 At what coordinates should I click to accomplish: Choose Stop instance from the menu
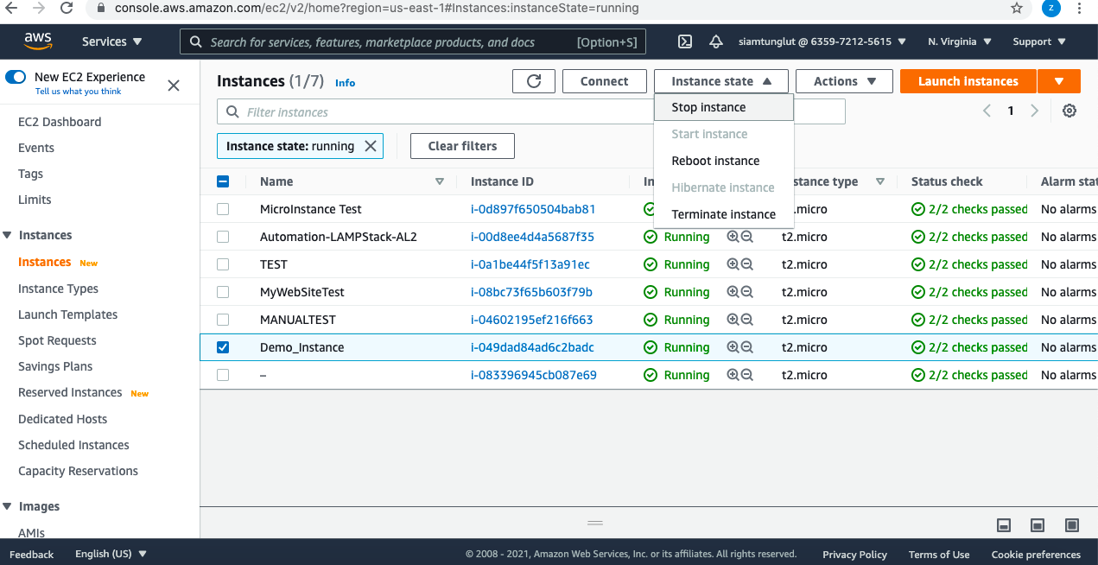point(724,107)
